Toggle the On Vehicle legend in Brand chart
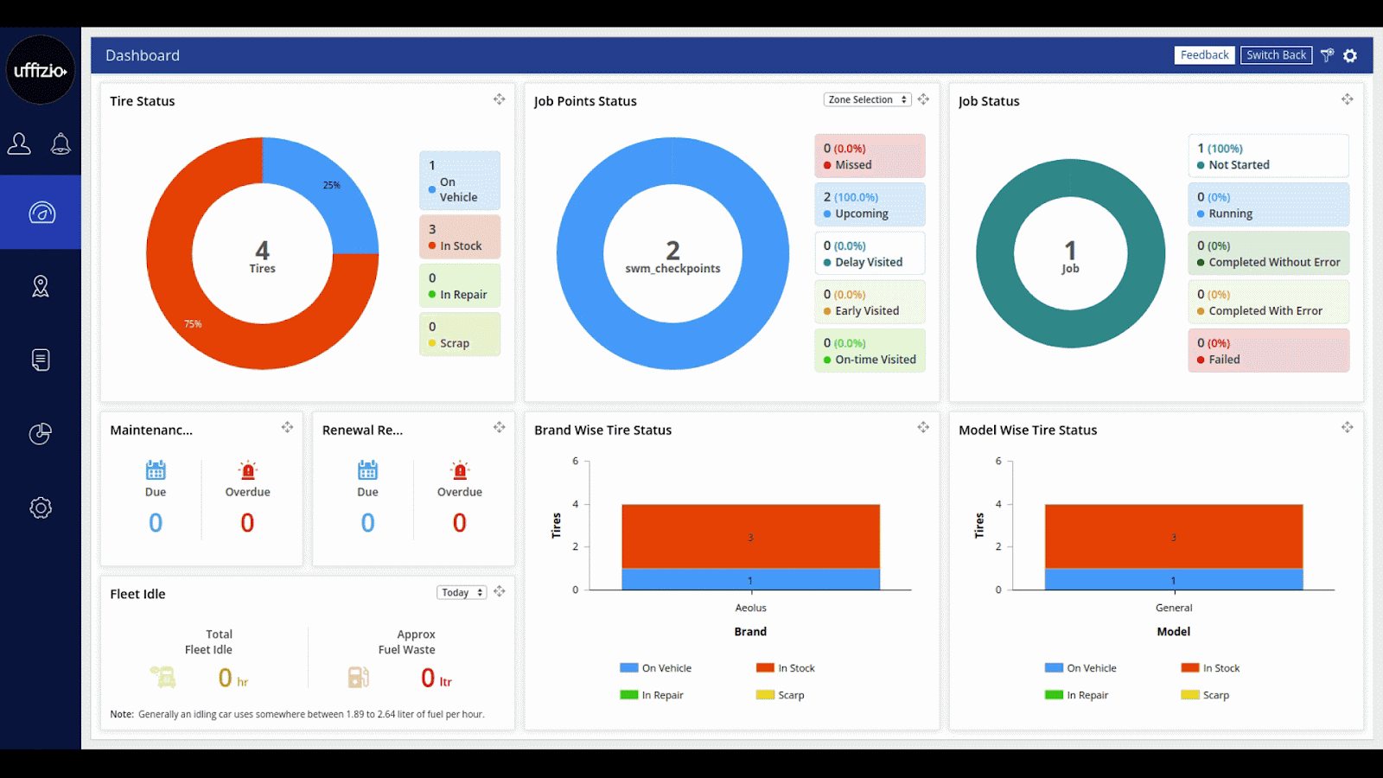The width and height of the screenshot is (1383, 778). (656, 668)
